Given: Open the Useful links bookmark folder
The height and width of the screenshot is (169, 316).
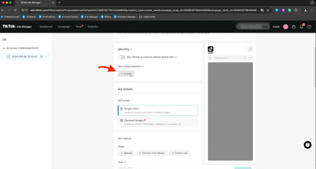Looking at the screenshot, I should 147,17.
